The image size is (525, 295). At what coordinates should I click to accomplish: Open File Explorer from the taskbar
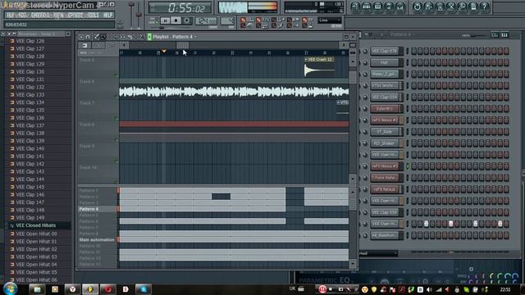(37, 289)
